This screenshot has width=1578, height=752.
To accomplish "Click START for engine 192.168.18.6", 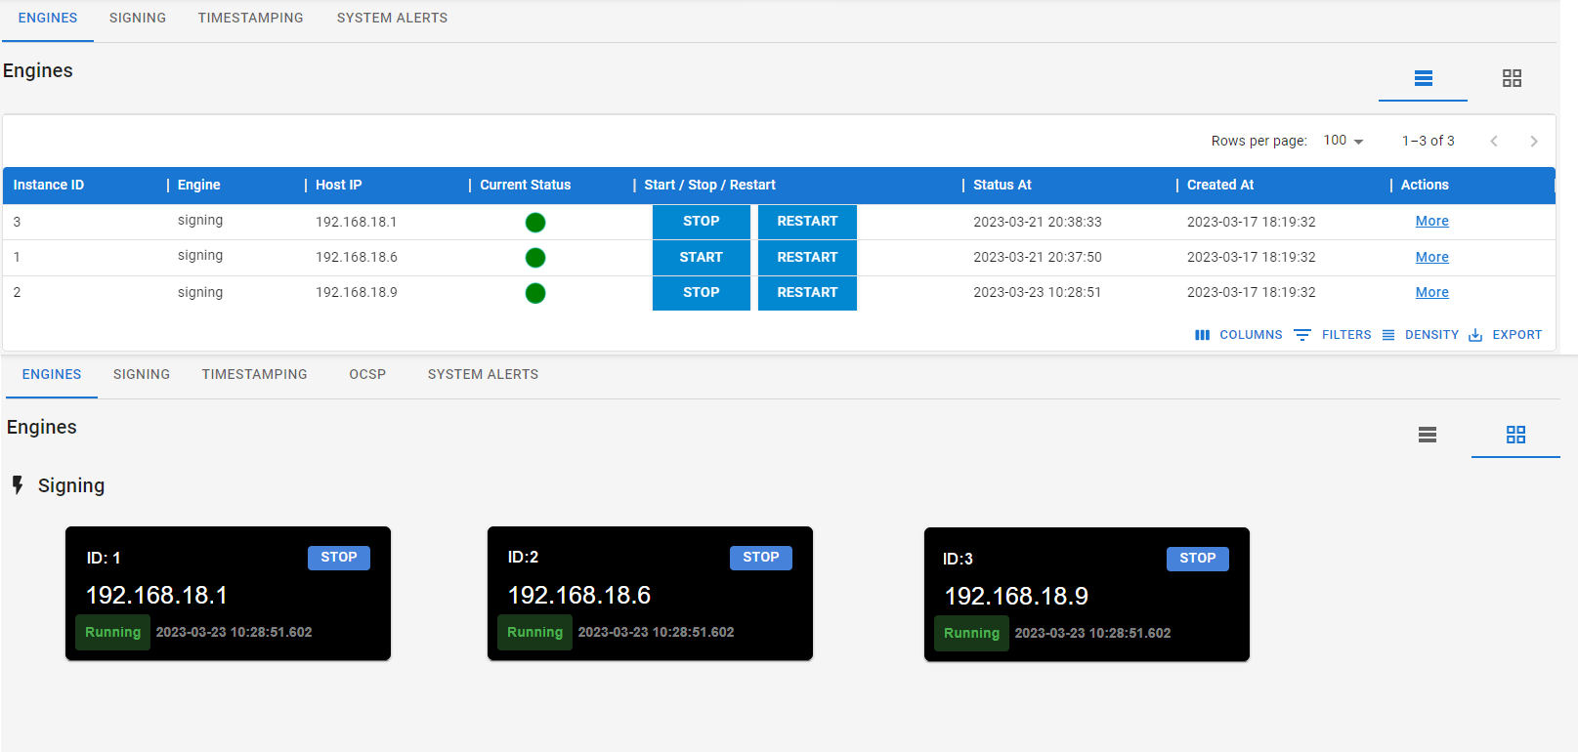I will pyautogui.click(x=701, y=258).
